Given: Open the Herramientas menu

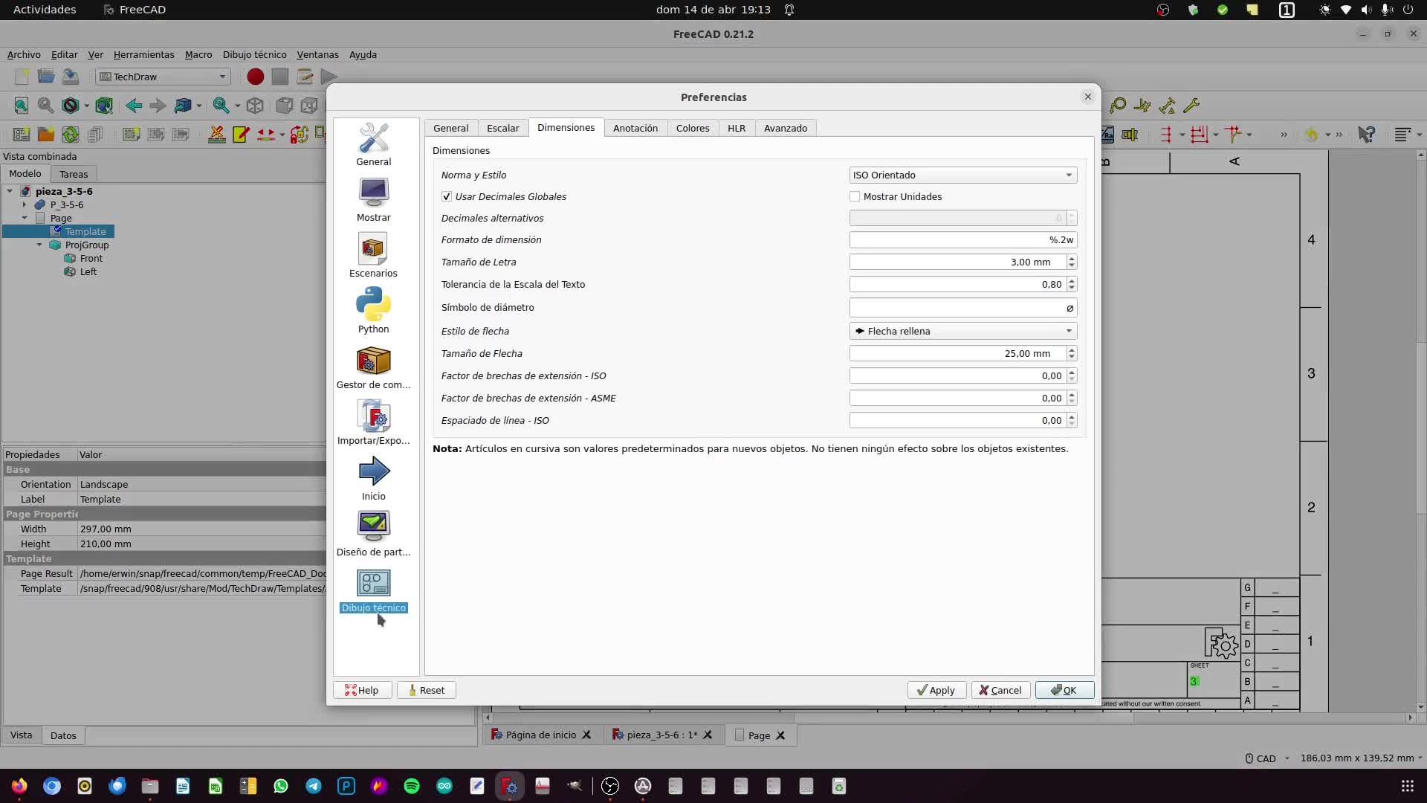Looking at the screenshot, I should click(143, 55).
